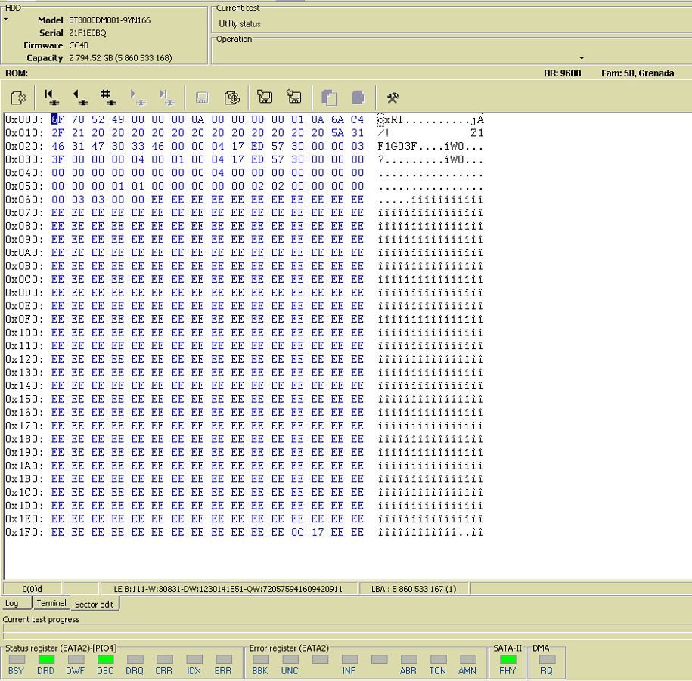Go to the next sector arrow
The width and height of the screenshot is (692, 681).
[137, 98]
